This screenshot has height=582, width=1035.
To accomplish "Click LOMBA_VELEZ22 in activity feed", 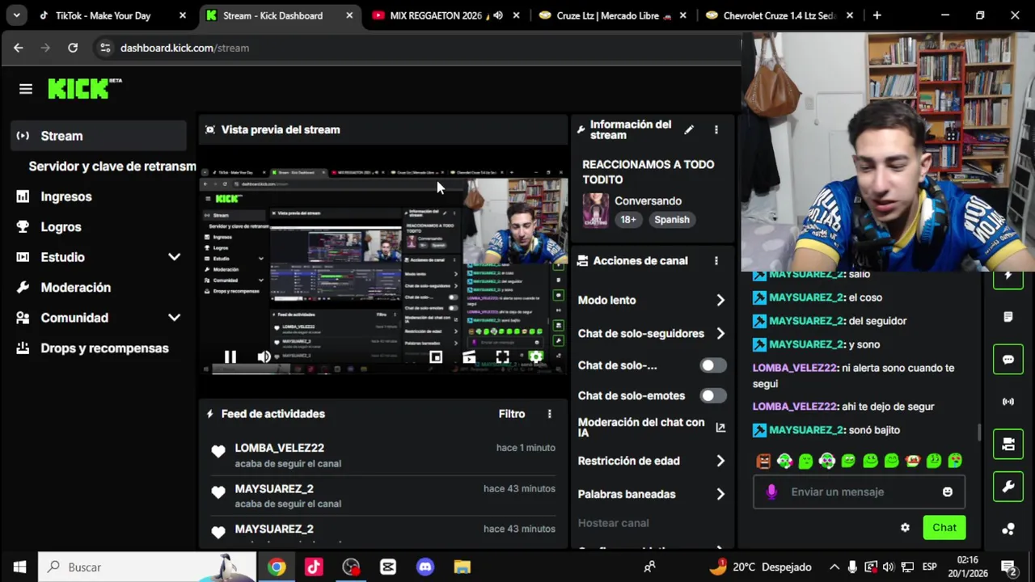I will point(279,448).
